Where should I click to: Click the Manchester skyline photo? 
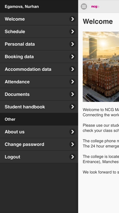pos(101,67)
